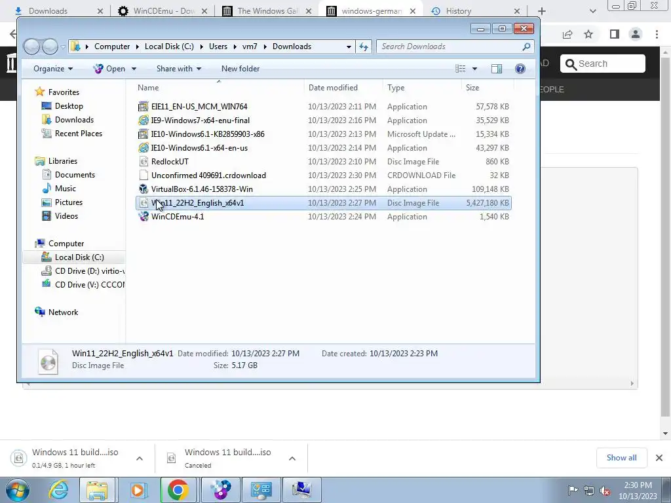Screen dimensions: 671x503
Task: Select the VirtualBox-6.1.46-158378-Win installer icon
Action: (x=144, y=189)
